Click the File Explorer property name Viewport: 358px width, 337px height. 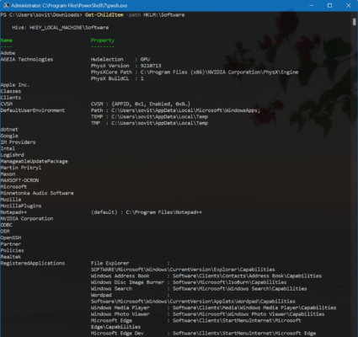click(x=110, y=263)
